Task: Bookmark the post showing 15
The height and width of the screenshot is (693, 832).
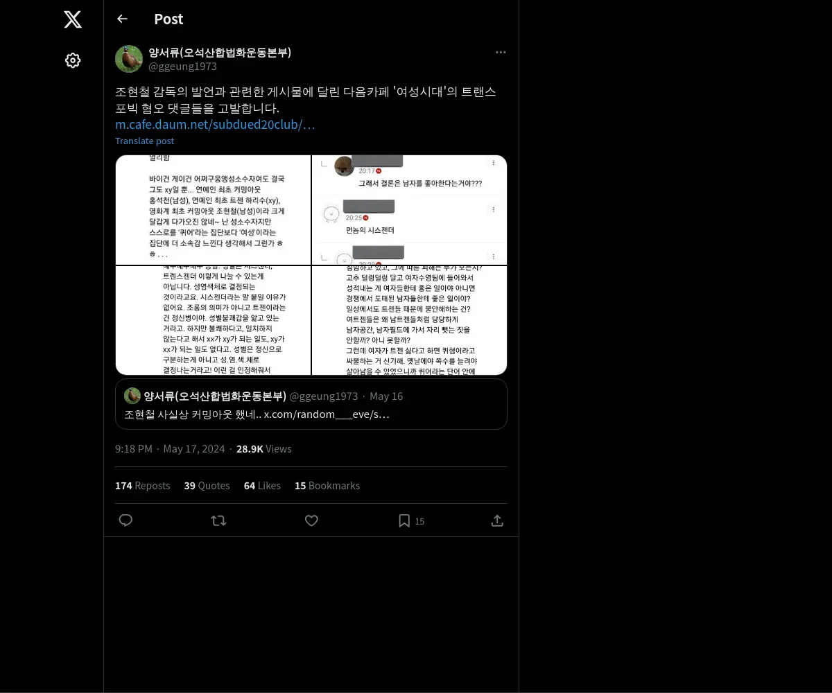Action: [411, 520]
